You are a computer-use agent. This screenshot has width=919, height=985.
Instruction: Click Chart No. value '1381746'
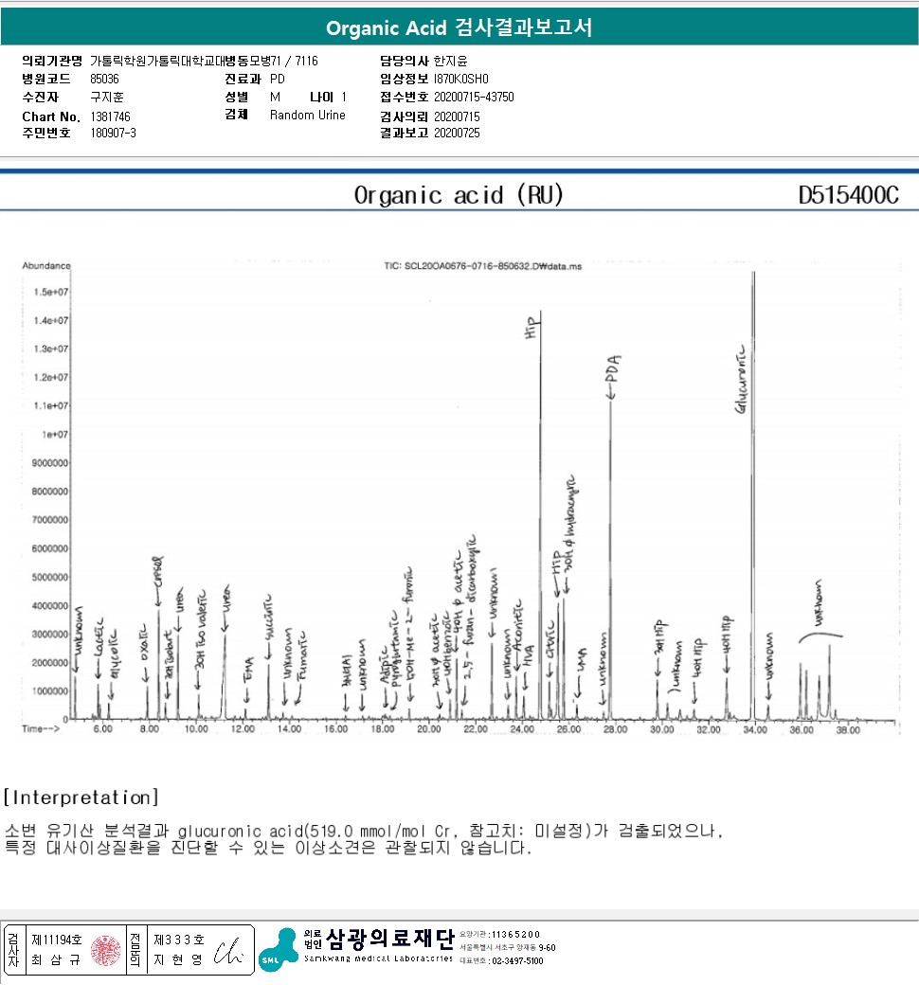coord(110,116)
